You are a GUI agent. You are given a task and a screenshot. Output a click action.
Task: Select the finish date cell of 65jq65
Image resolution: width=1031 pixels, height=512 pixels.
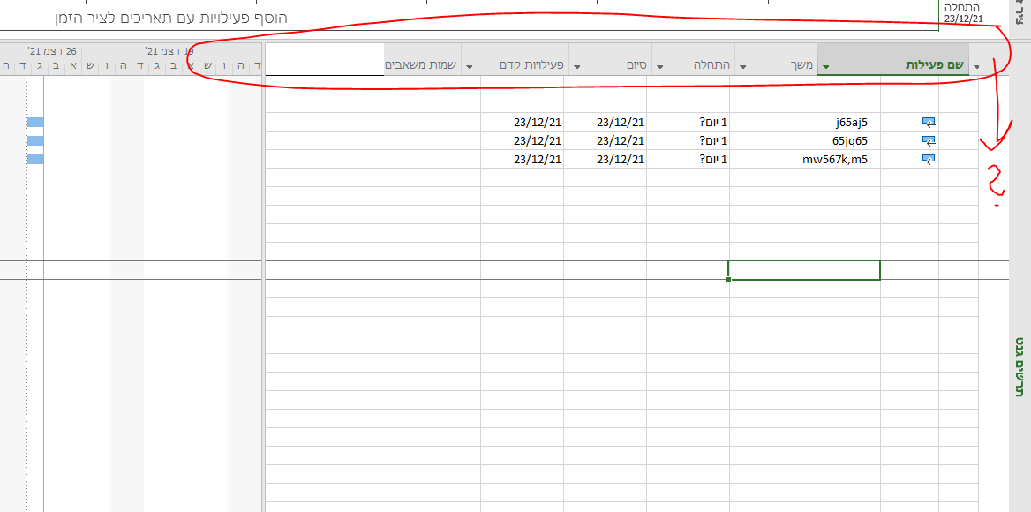(x=522, y=140)
